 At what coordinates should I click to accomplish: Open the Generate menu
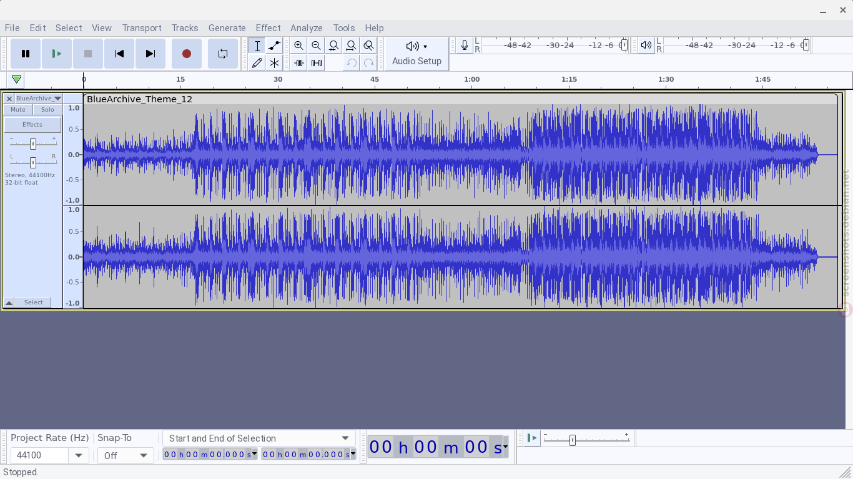click(227, 28)
